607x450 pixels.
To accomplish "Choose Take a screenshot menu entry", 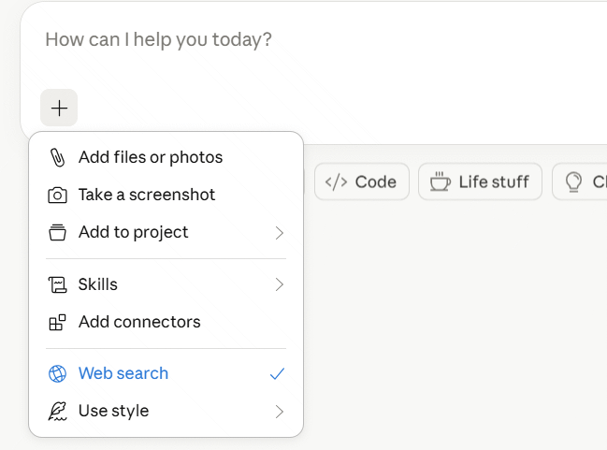I will (147, 195).
